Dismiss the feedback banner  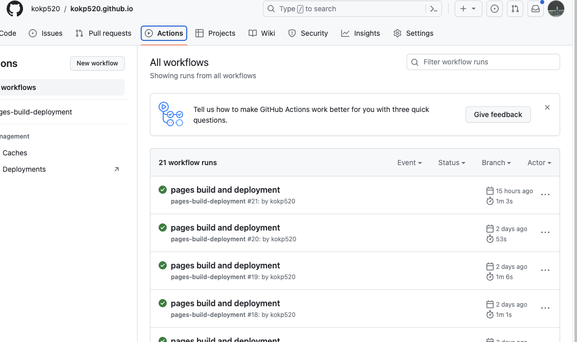coord(547,107)
